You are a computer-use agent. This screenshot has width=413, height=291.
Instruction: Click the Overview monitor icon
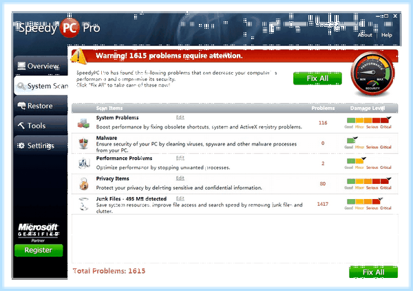[21, 66]
